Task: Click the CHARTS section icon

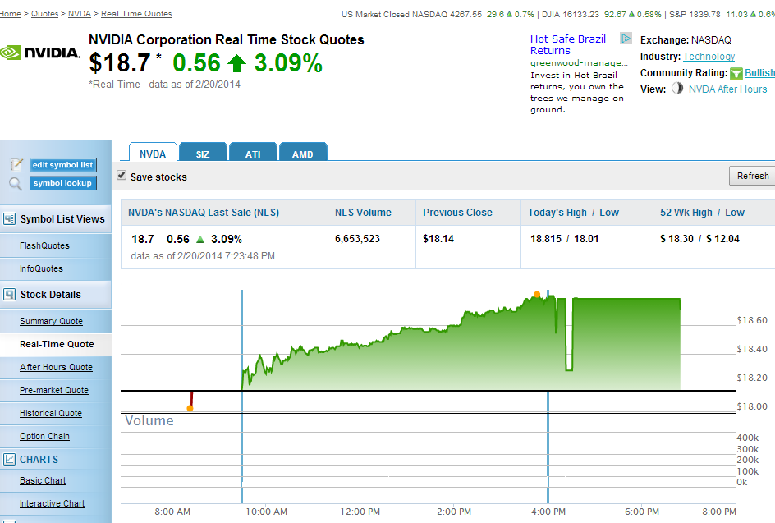Action: pyautogui.click(x=10, y=460)
